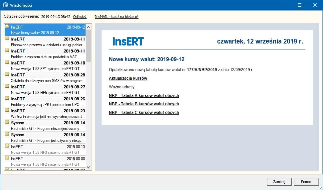Click envelope icon for 2019-08-26 message
The height and width of the screenshot is (190, 323).
7,98
